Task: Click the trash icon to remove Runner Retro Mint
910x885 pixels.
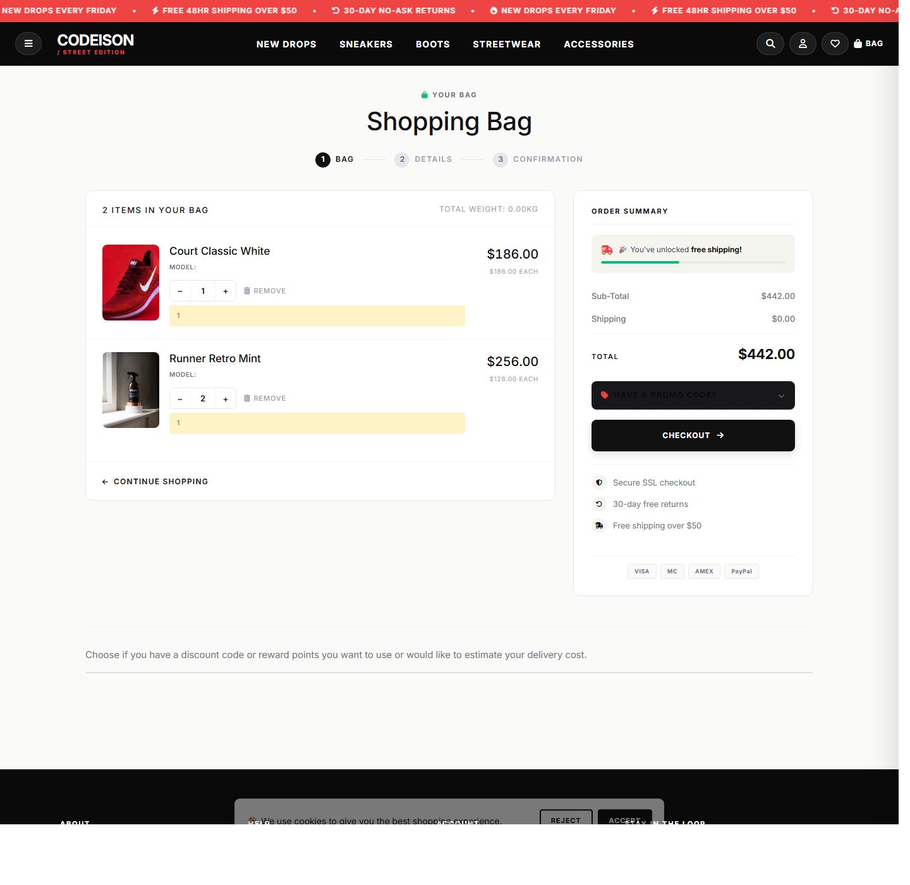Action: (247, 398)
